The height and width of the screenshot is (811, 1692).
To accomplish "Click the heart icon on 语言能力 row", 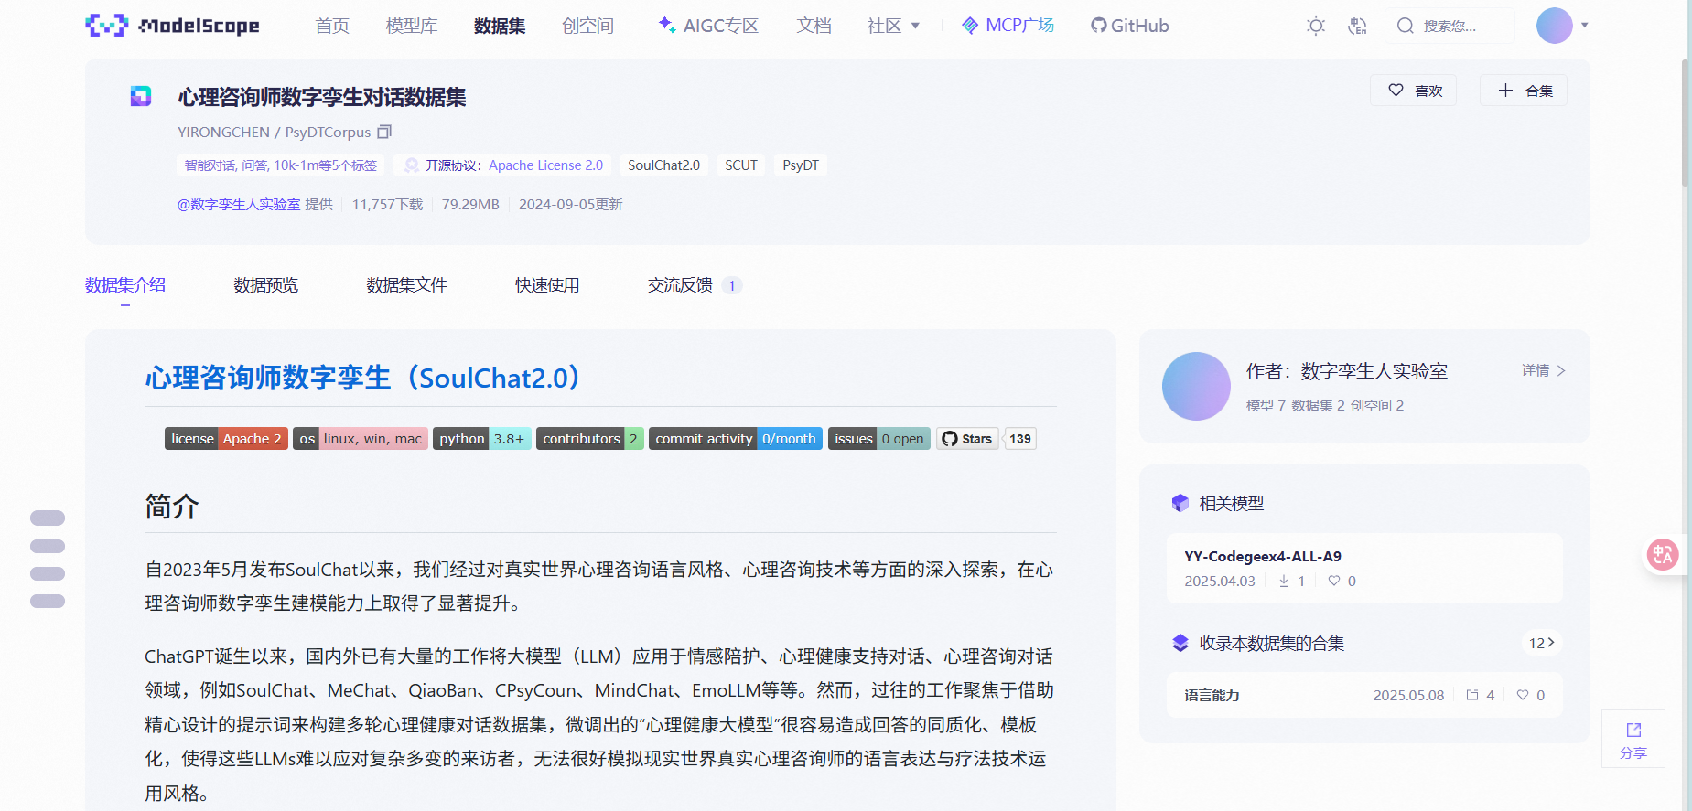I will click(x=1523, y=695).
